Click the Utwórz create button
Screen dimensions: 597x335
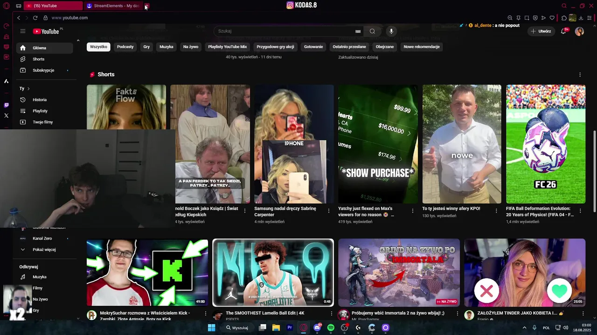click(541, 31)
